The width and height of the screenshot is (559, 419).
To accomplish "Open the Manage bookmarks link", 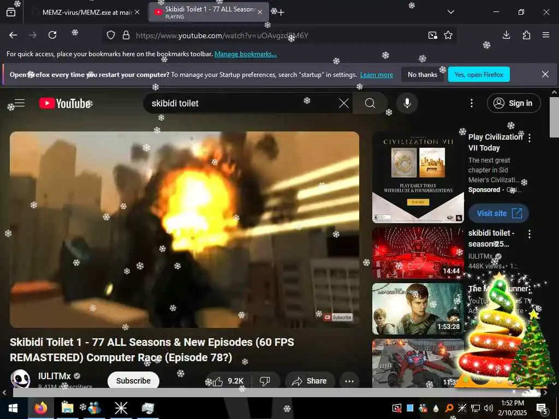I will coord(245,54).
